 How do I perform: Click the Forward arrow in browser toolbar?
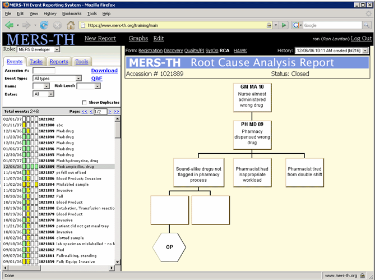[26, 25]
